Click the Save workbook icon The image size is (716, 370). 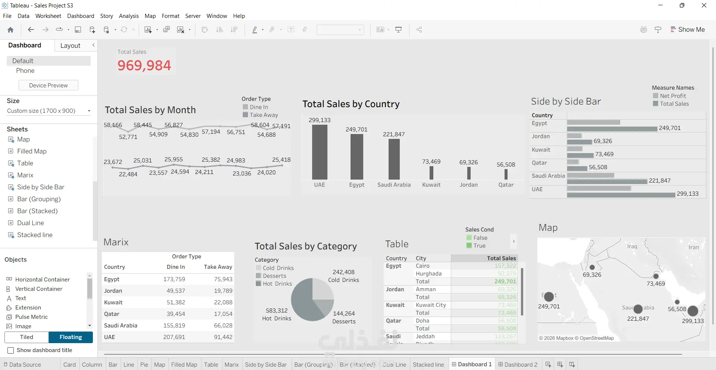78,29
